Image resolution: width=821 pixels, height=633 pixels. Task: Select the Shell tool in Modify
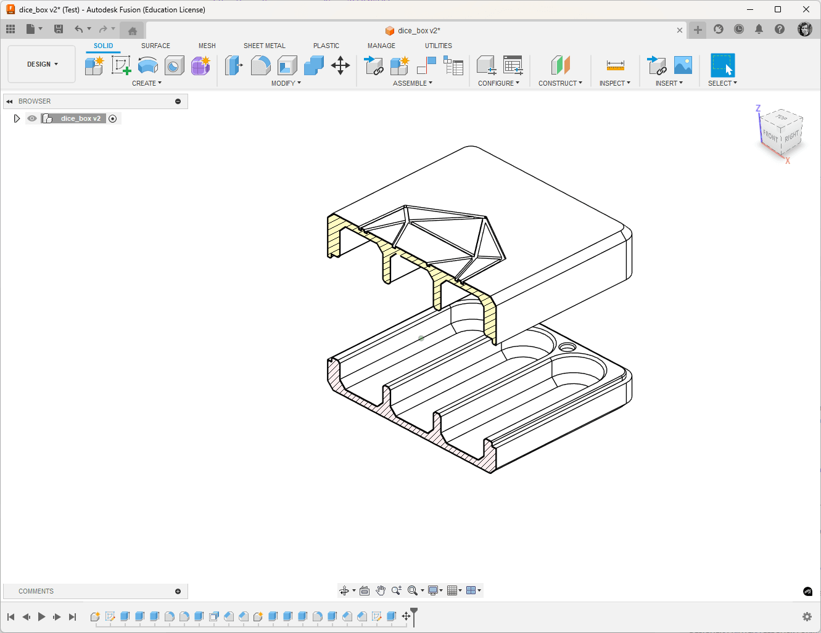(x=287, y=65)
